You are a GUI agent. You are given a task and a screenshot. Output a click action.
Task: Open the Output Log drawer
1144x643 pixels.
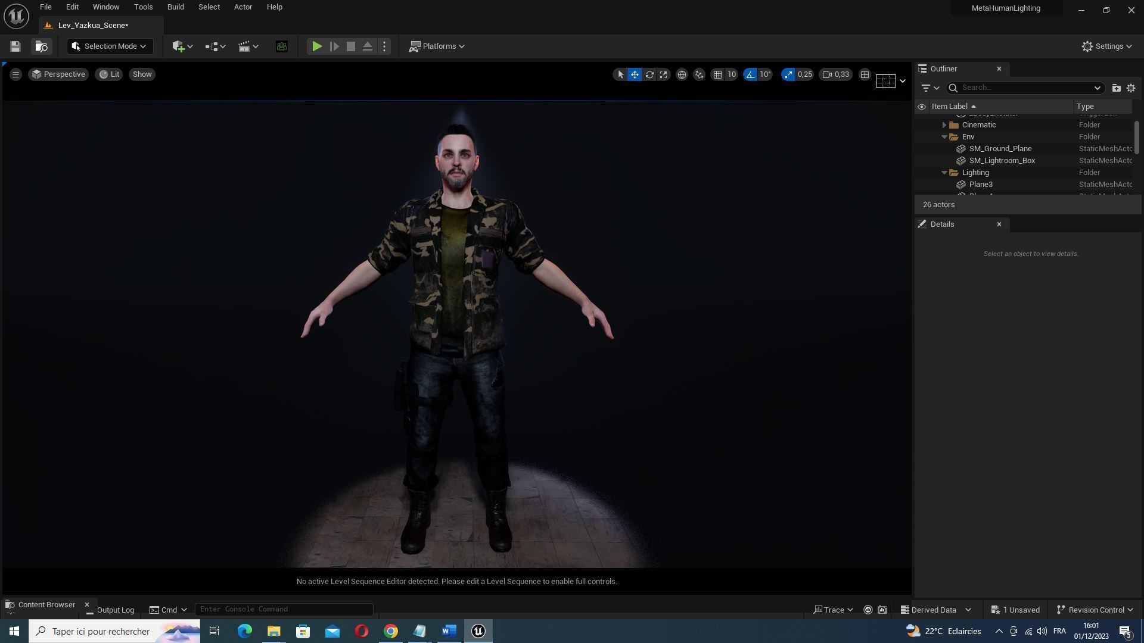tap(110, 610)
